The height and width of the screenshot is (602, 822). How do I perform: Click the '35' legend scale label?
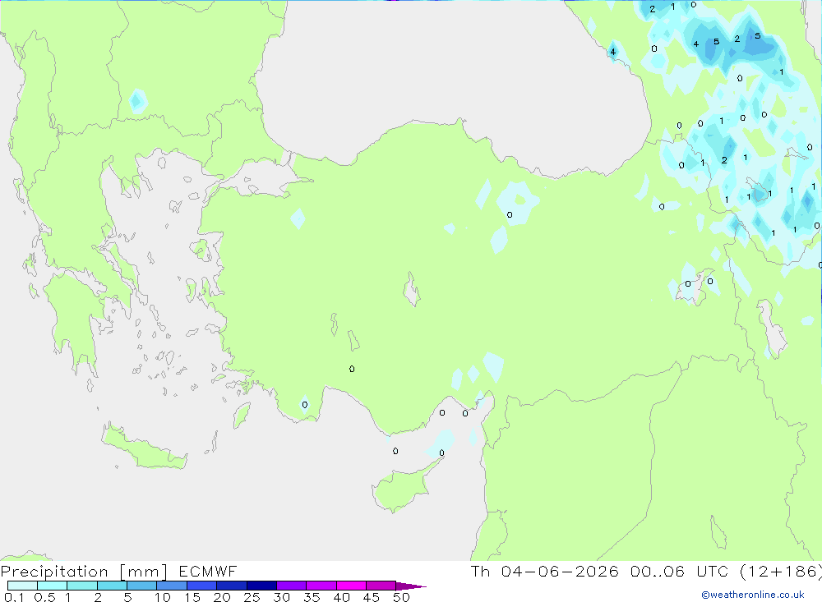point(312,597)
